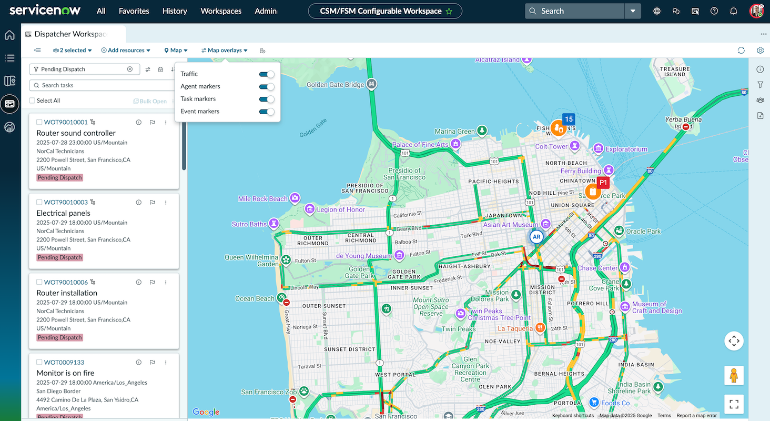Open work order WOT0009133 link
The width and height of the screenshot is (770, 421).
pos(64,362)
